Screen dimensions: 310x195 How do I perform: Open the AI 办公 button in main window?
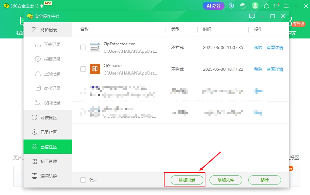click(213, 6)
